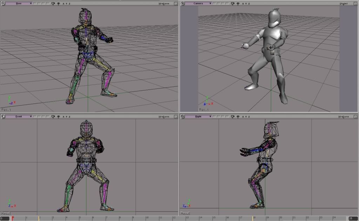Click the yellow marker near frame 18 on timeline
Image resolution: width=359 pixels, height=221 pixels.
point(253,218)
